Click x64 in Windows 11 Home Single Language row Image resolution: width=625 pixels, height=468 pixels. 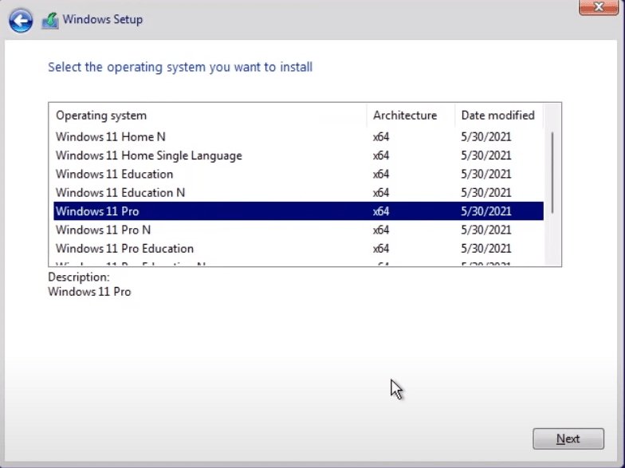(x=381, y=155)
